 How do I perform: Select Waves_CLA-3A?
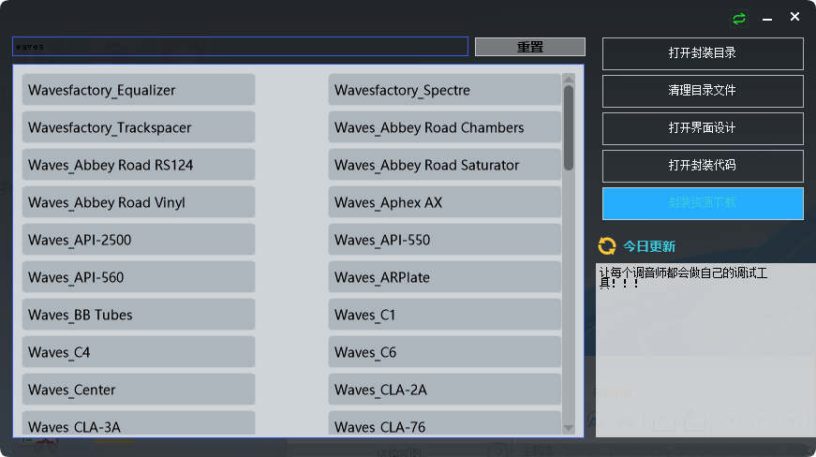tap(139, 423)
